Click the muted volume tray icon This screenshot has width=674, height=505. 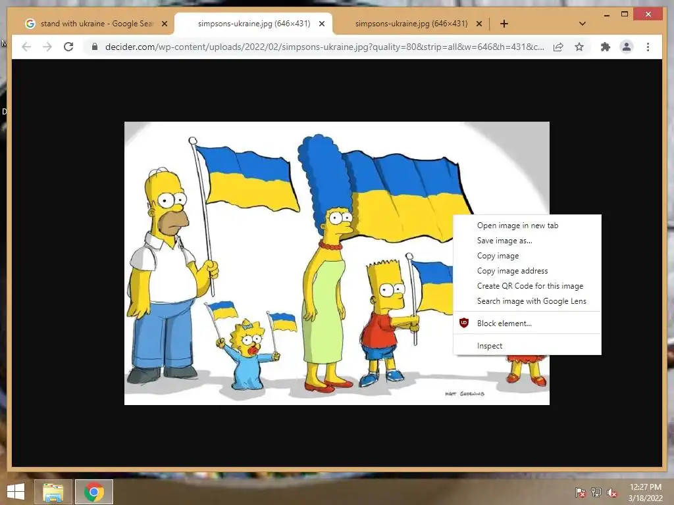point(612,492)
